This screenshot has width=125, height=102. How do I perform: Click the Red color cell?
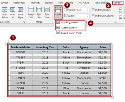coord(66,68)
